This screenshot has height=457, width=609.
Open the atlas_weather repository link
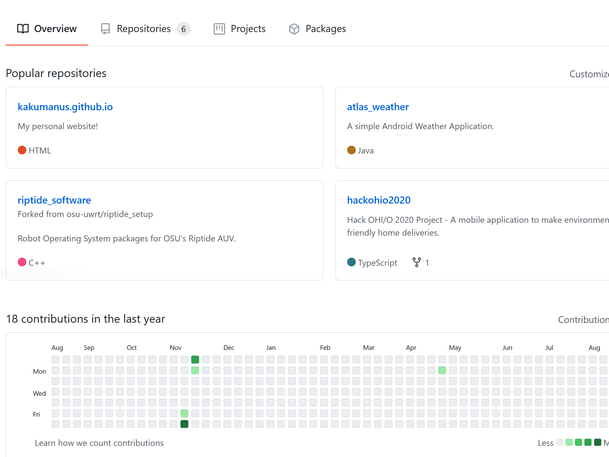[378, 107]
